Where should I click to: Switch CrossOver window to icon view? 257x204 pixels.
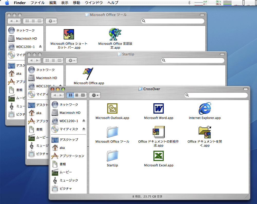pos(70,95)
